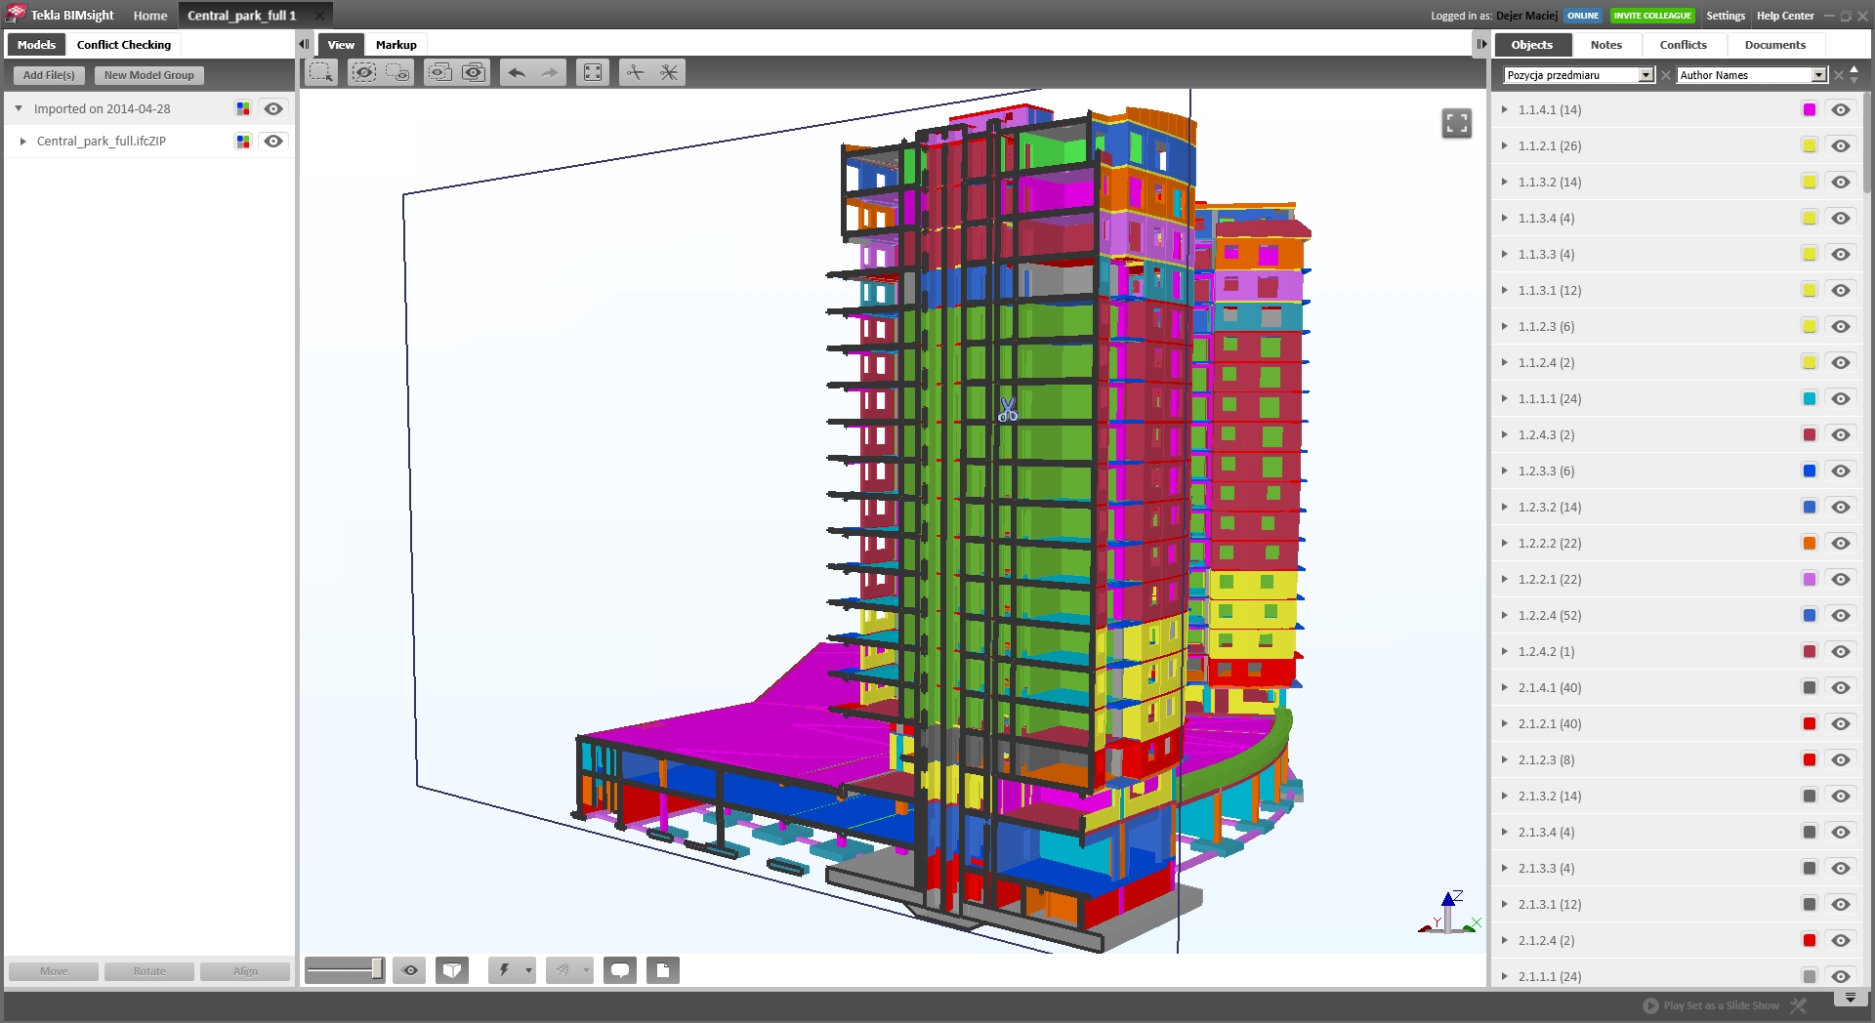
Task: Enter full screen from the 3D view corner
Action: tap(1456, 123)
